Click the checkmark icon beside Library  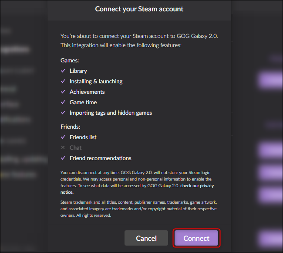(63, 71)
